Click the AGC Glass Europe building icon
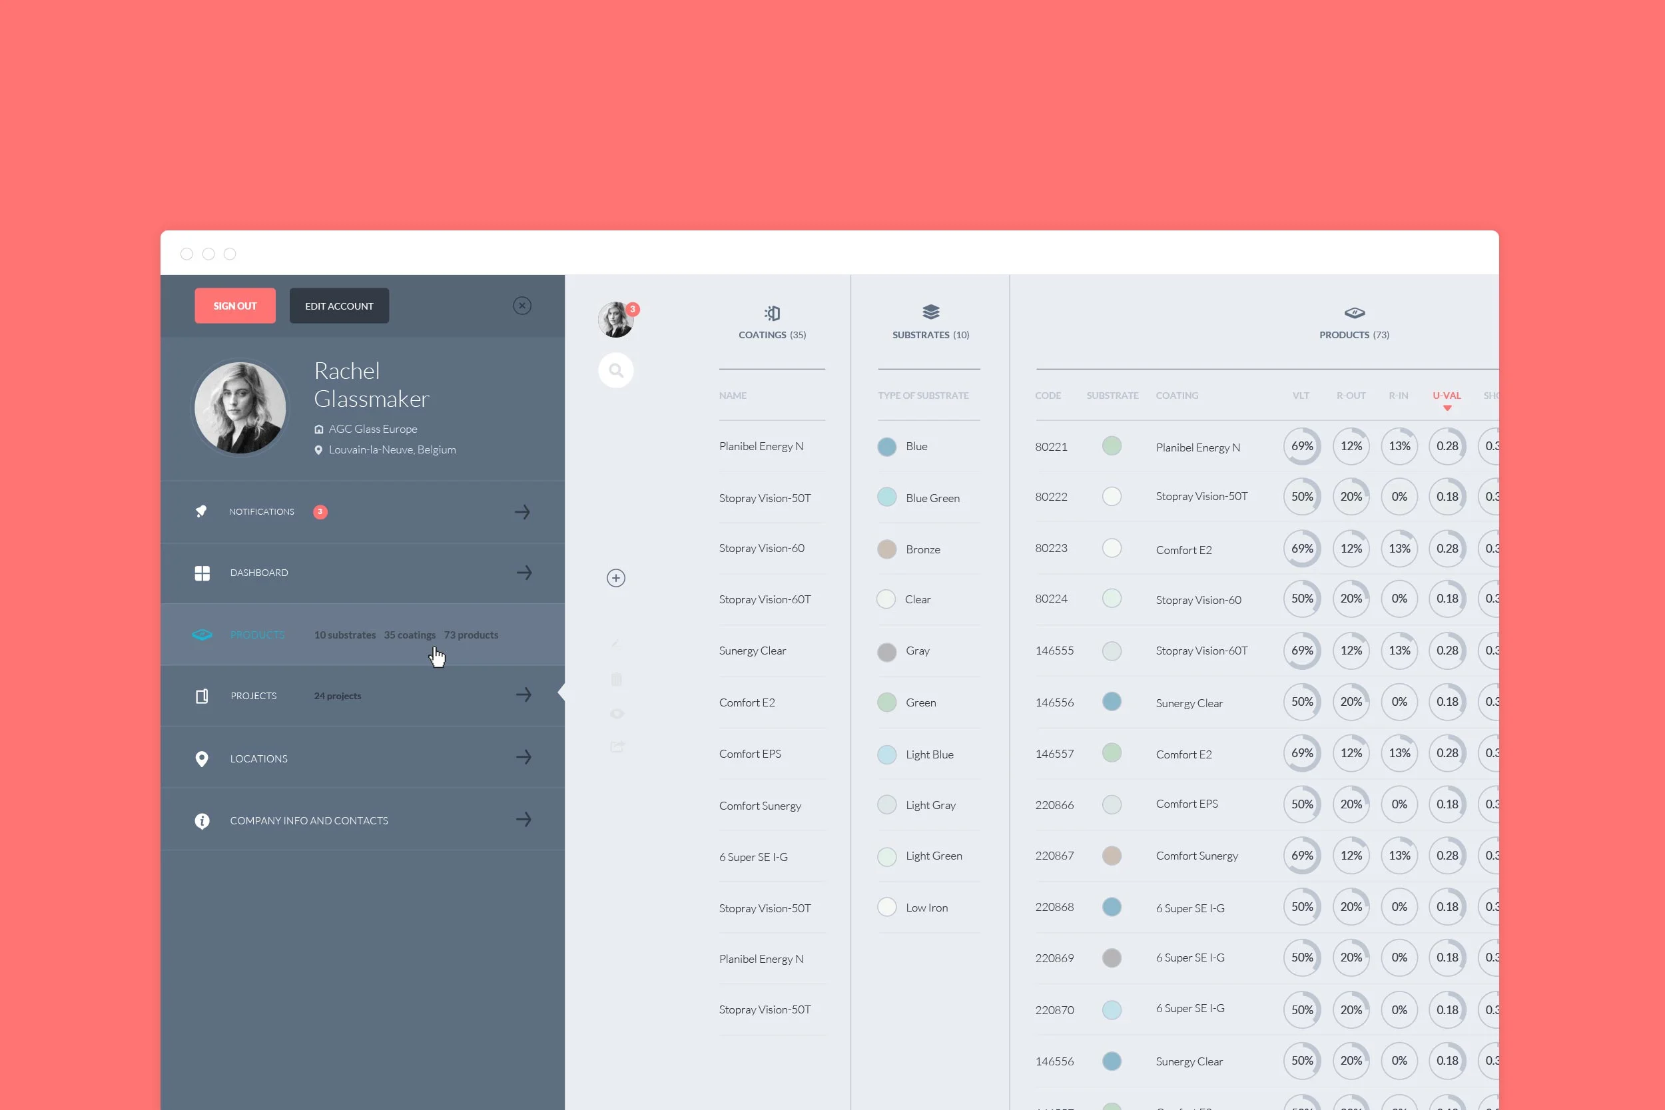 (318, 429)
